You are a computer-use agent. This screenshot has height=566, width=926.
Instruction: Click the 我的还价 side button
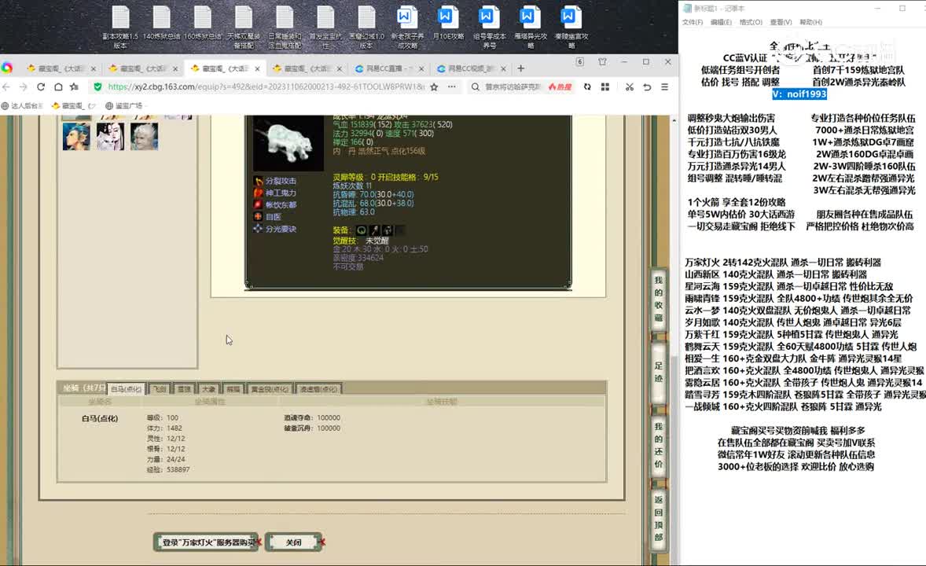point(659,445)
